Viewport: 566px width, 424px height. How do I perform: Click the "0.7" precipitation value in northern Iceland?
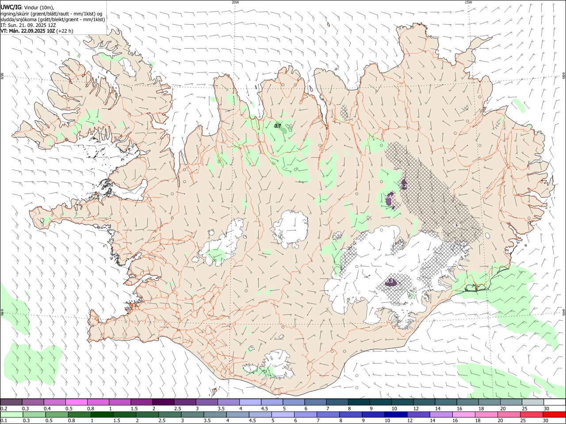tap(278, 126)
